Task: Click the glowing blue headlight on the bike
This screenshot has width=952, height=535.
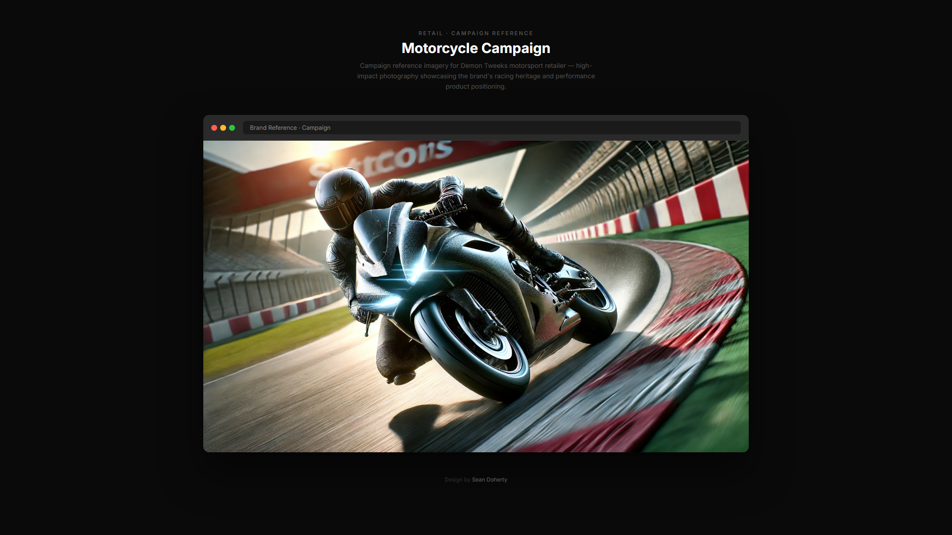Action: coord(419,270)
